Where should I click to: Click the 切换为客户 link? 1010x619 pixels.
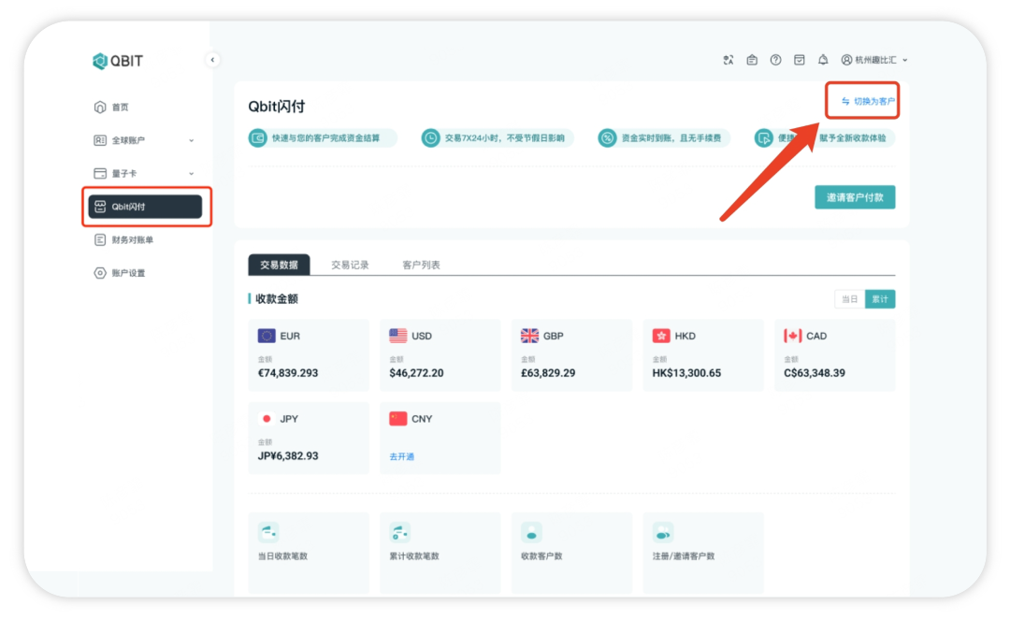[x=868, y=101]
